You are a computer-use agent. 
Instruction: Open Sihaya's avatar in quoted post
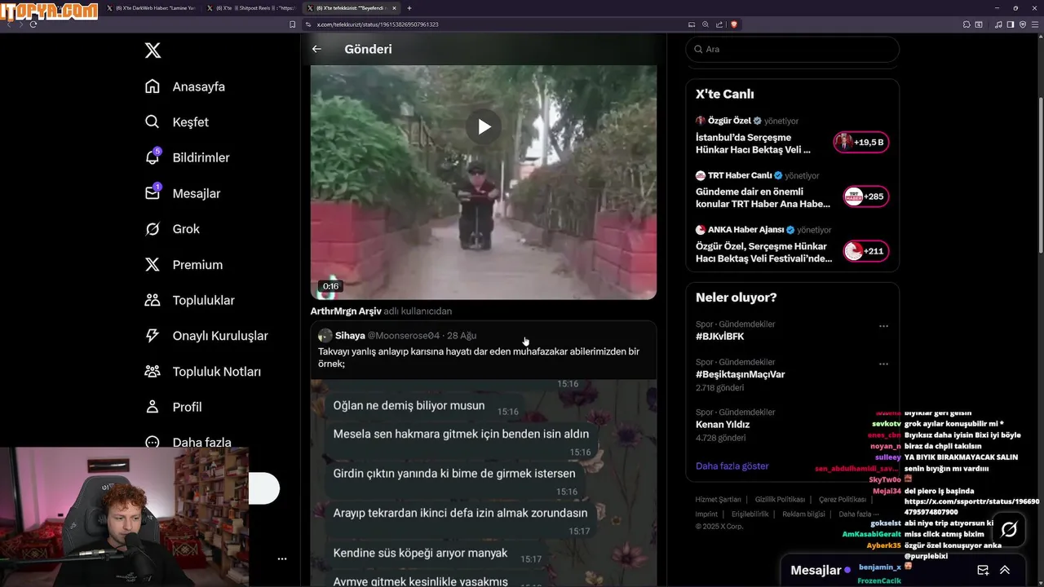coord(325,335)
